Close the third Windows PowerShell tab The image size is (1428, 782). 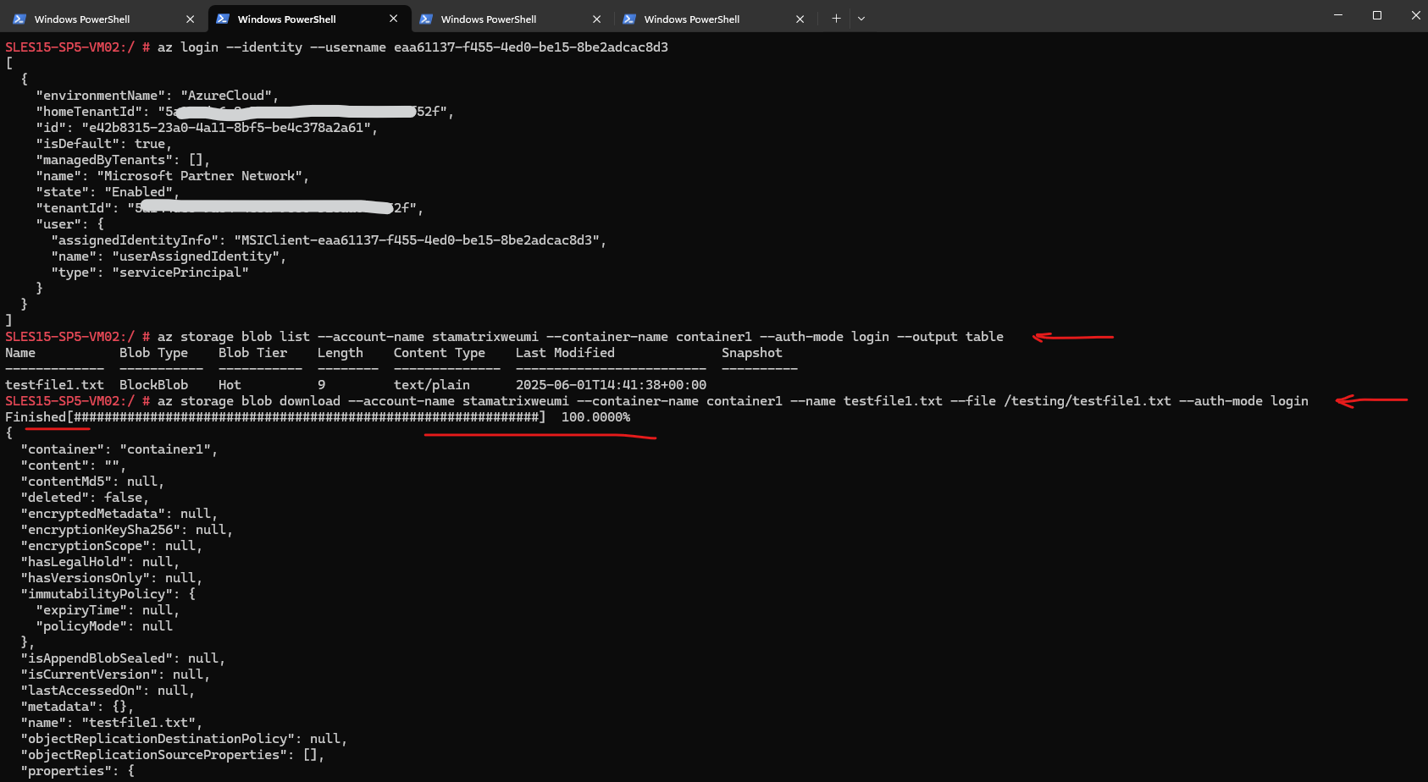tap(596, 19)
